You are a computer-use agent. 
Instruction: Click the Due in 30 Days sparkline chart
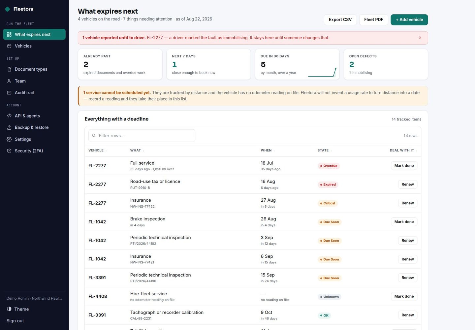click(322, 72)
